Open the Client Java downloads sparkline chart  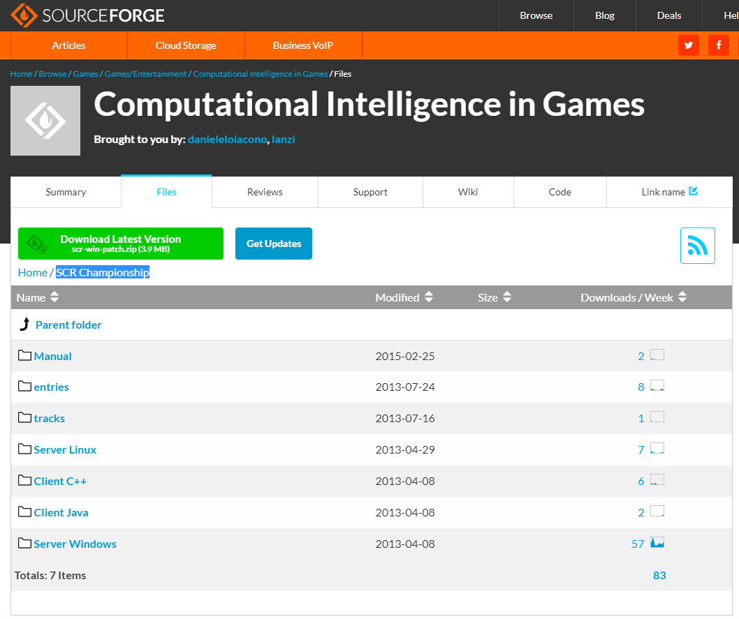click(657, 512)
